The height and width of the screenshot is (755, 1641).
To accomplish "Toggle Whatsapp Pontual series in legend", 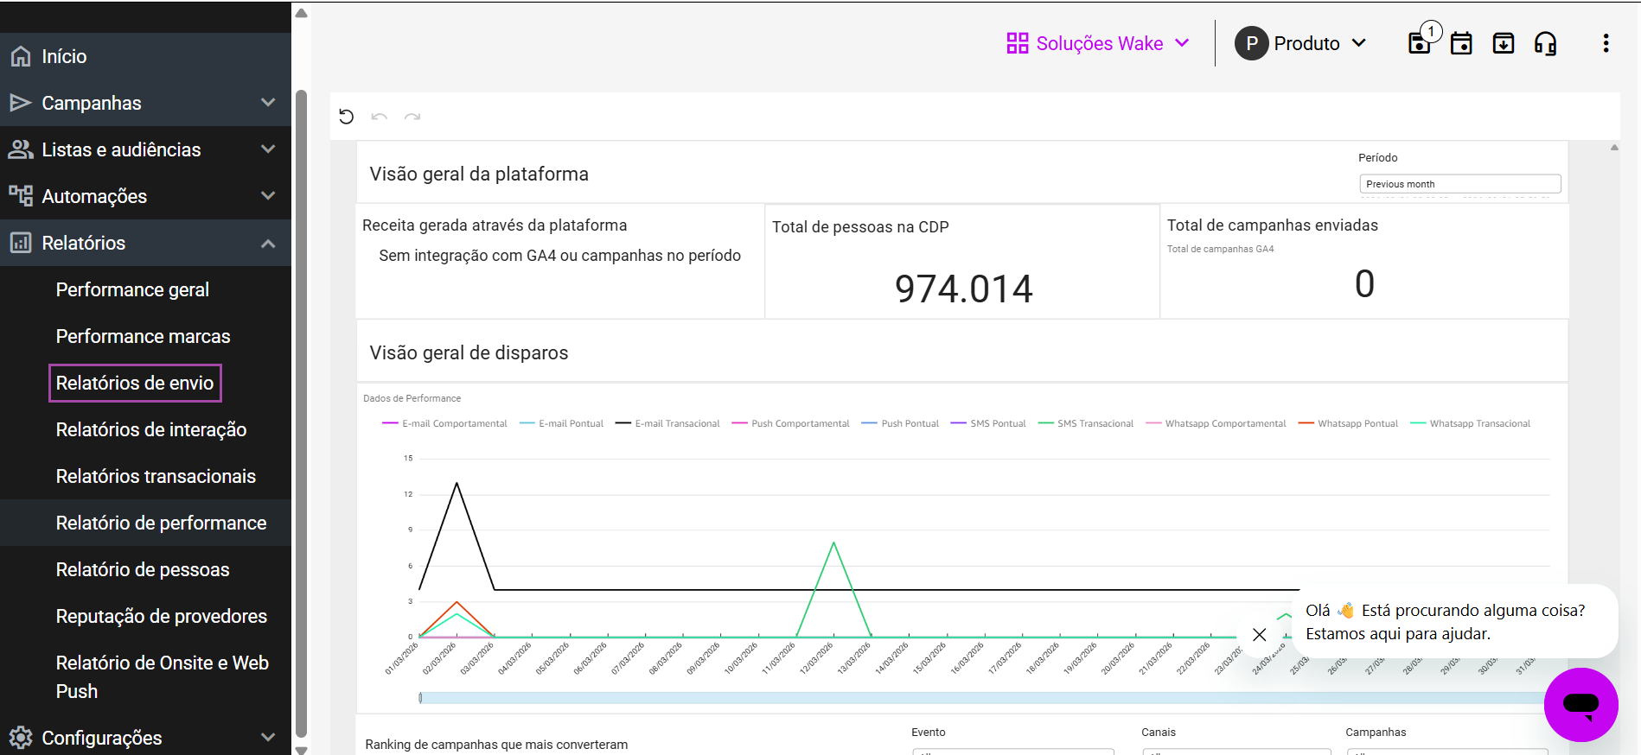I will [x=1349, y=423].
